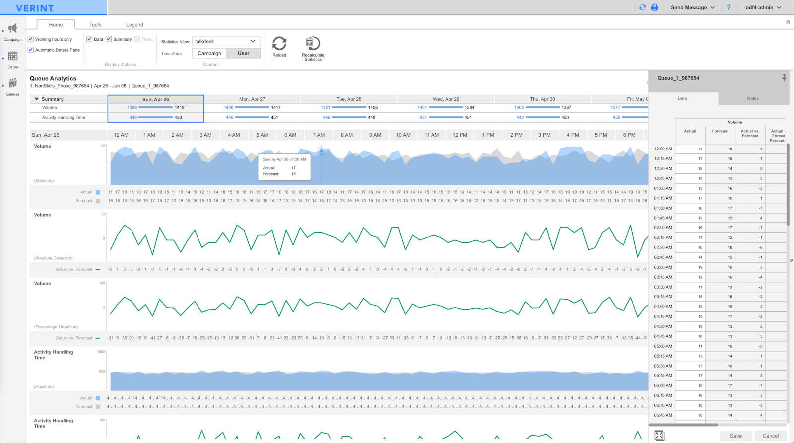794x443 pixels.
Task: Open the Statistics View talkdesk dropdown
Action: (226, 41)
